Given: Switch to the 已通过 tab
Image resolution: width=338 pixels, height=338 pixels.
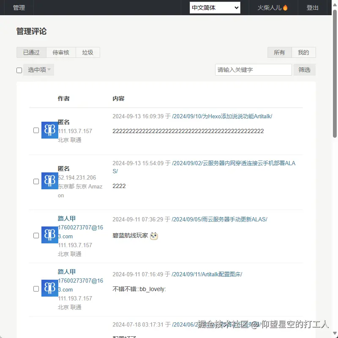Looking at the screenshot, I should (31, 52).
